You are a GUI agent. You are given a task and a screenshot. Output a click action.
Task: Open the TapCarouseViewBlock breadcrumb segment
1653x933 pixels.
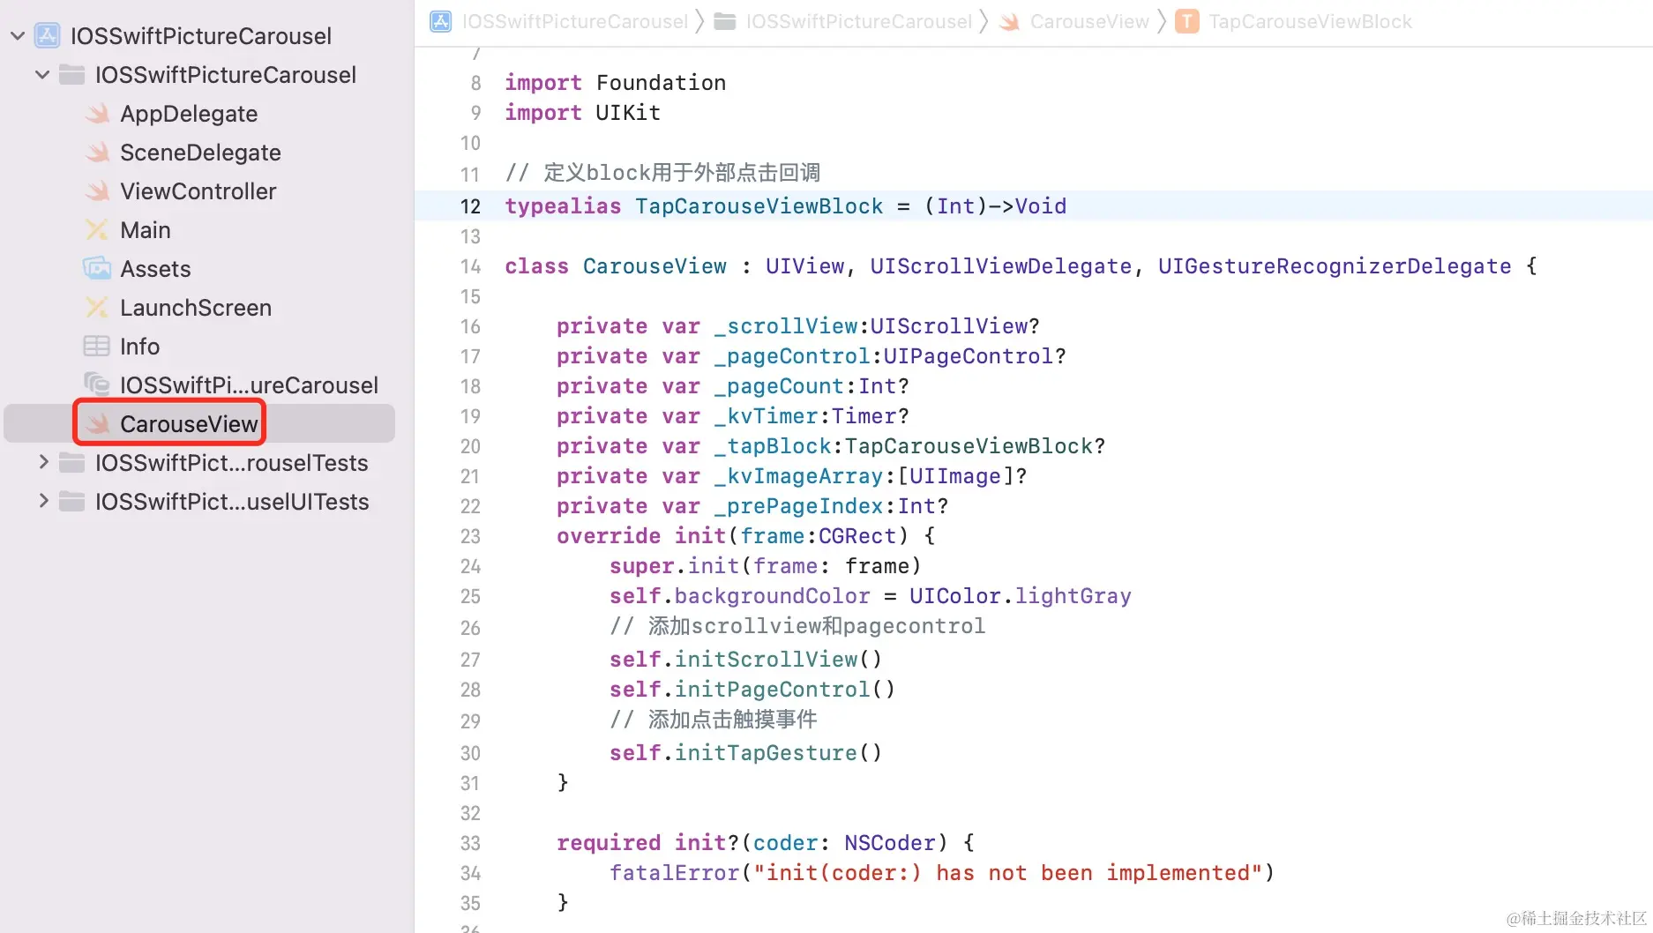click(x=1310, y=21)
